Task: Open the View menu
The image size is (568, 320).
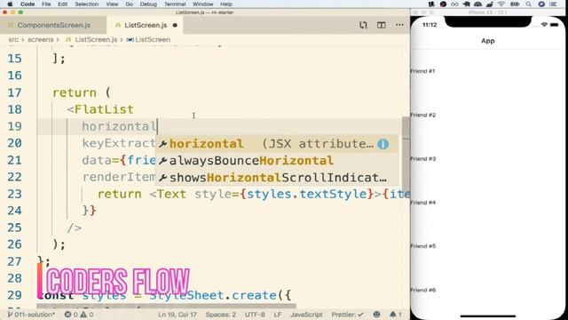Action: (112, 4)
